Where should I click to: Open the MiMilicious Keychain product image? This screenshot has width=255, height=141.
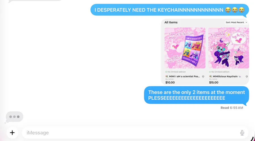pos(228,48)
